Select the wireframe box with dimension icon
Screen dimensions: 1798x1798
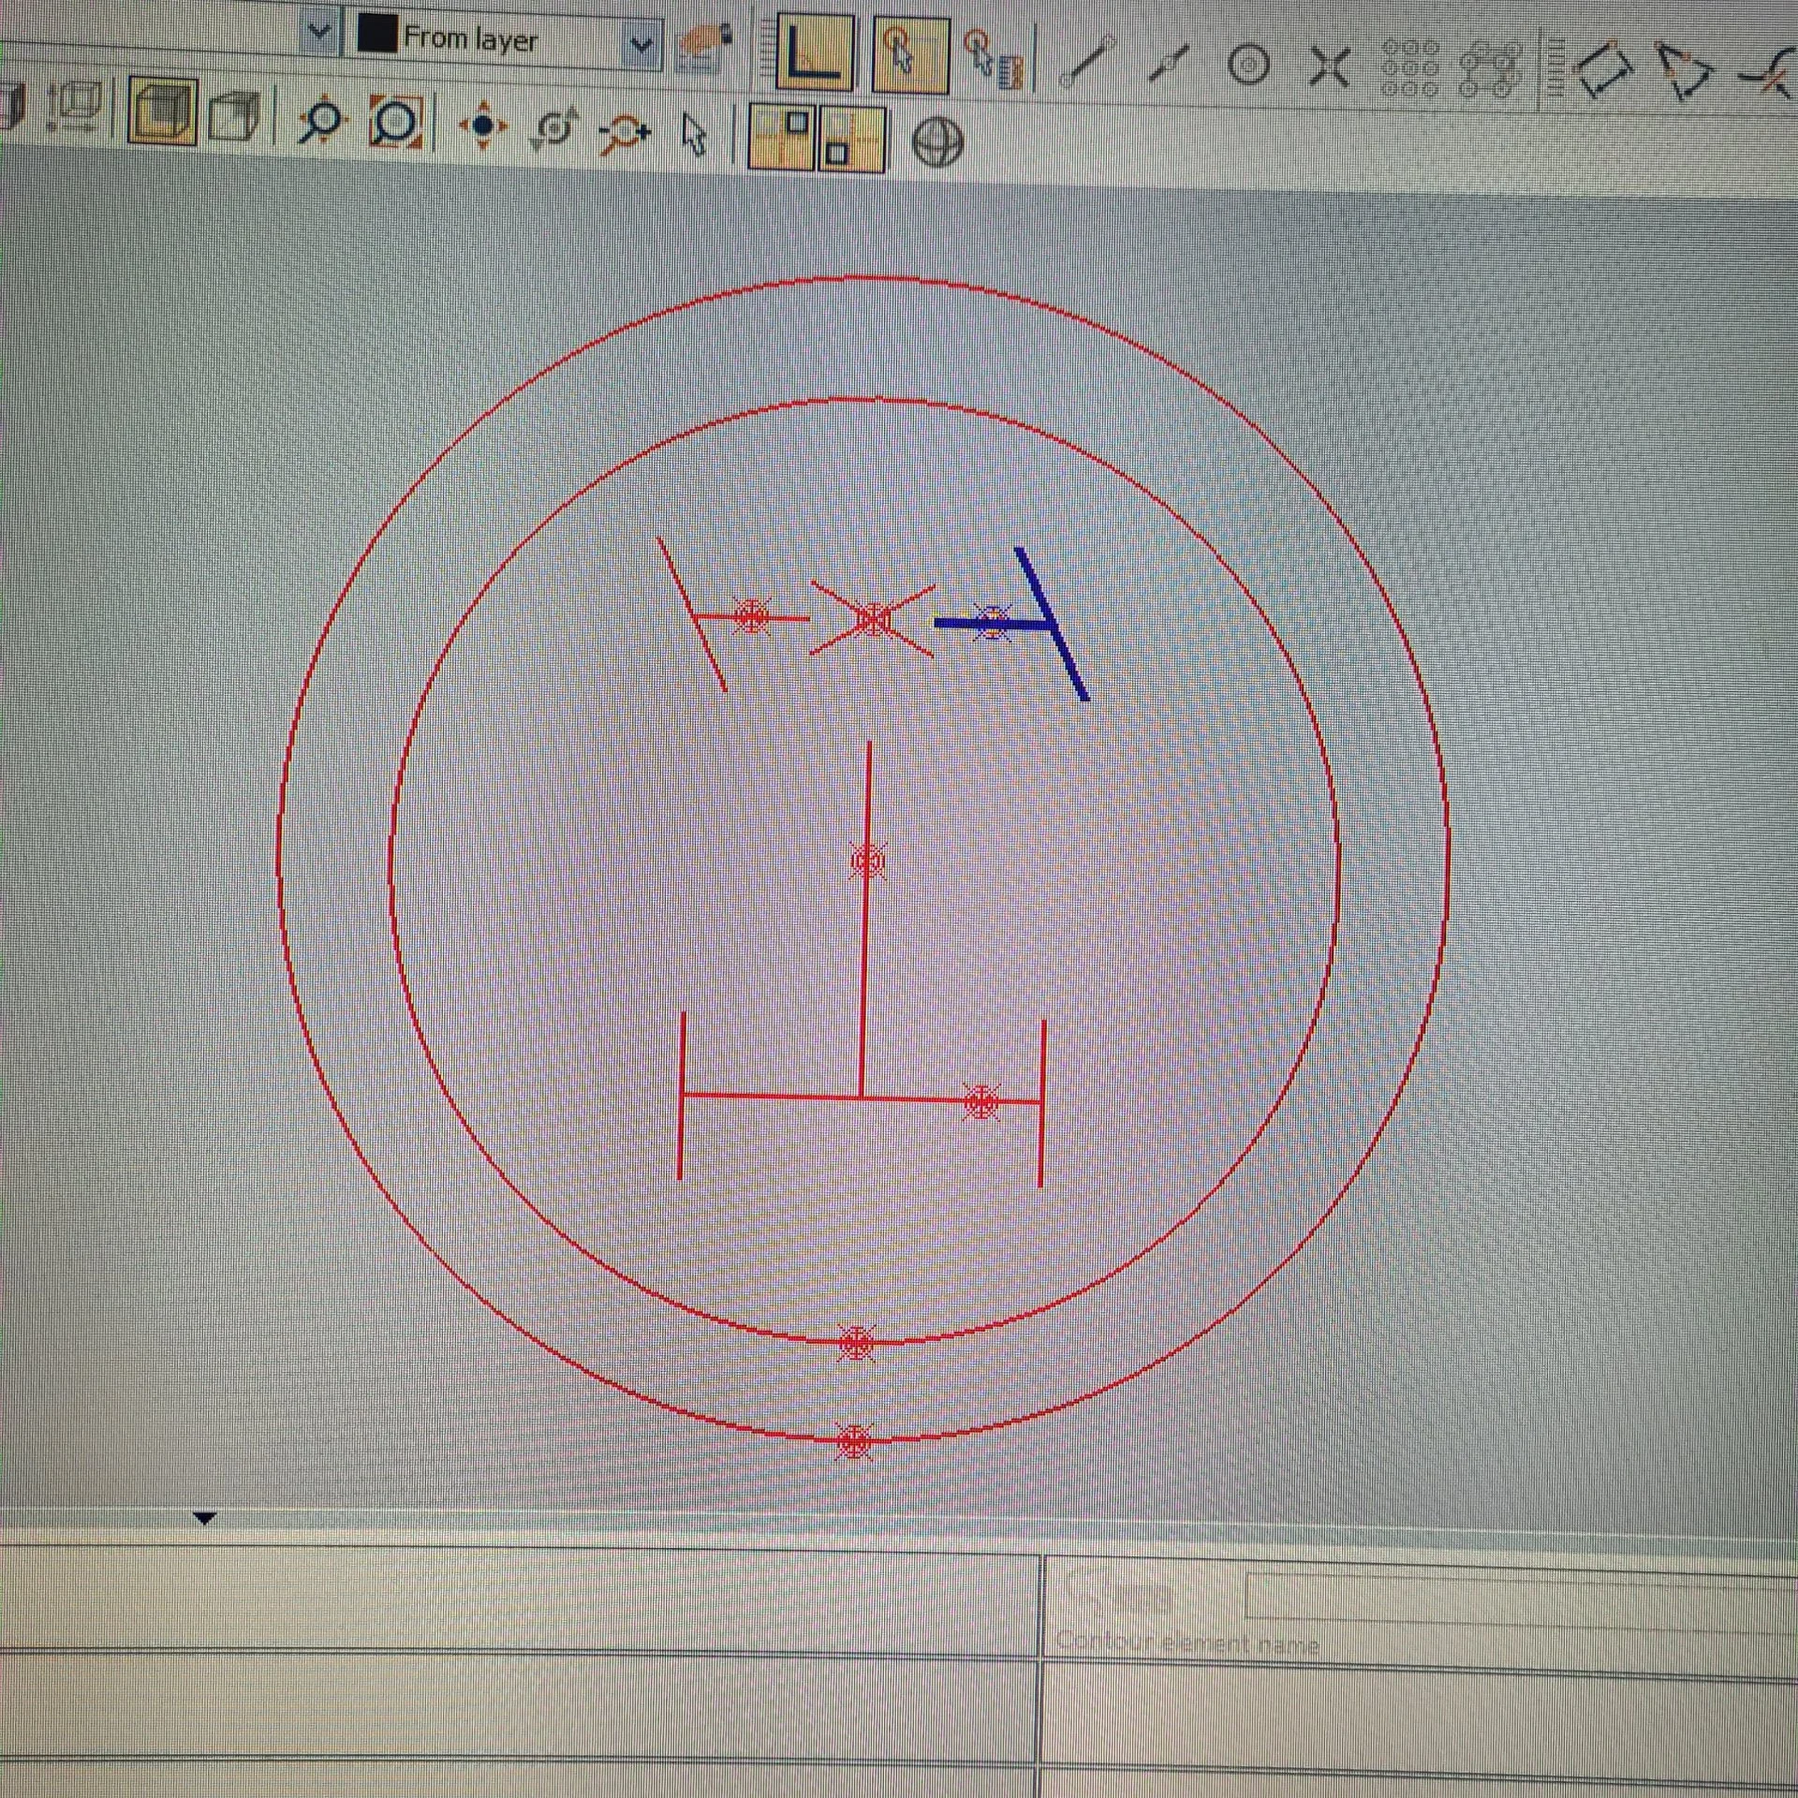(74, 107)
